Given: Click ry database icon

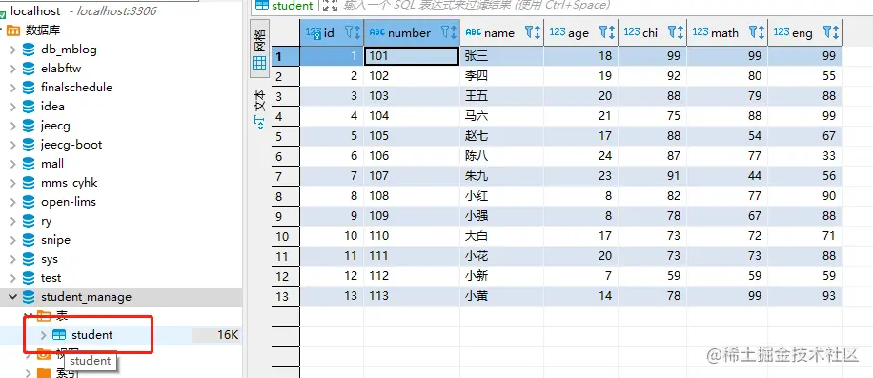Looking at the screenshot, I should [29, 221].
